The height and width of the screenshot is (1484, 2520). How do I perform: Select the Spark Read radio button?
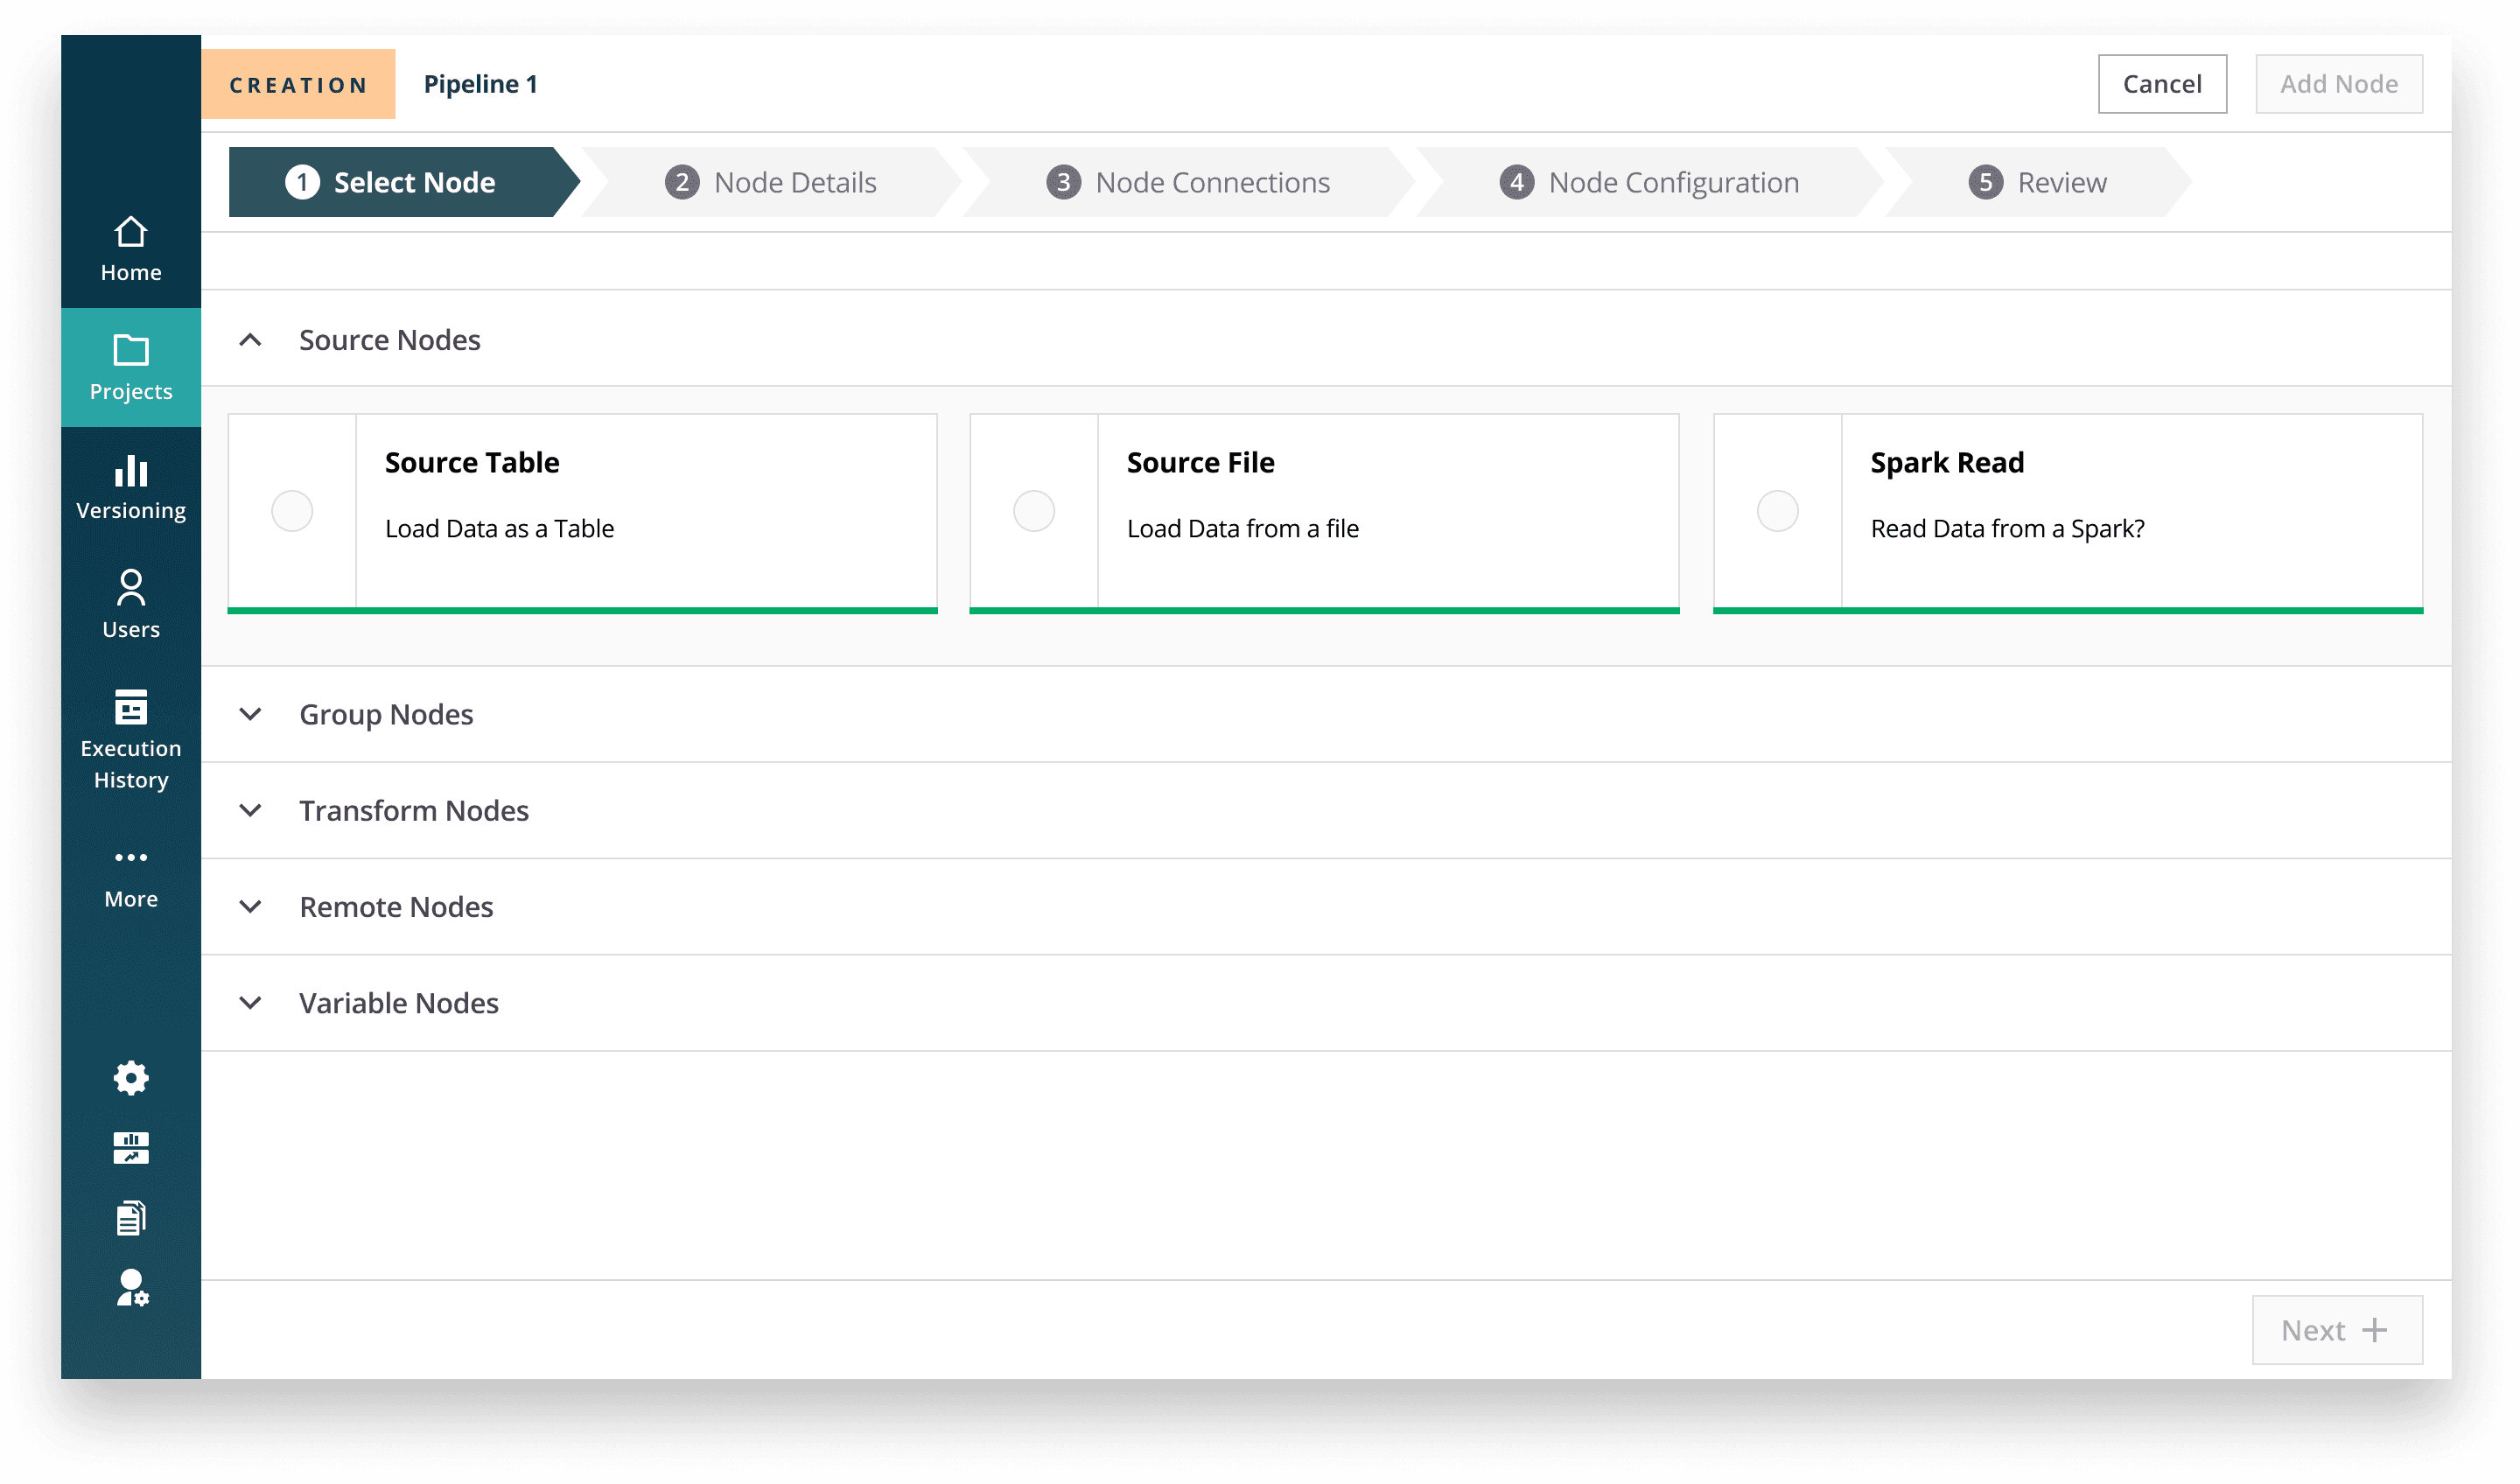tap(1777, 511)
